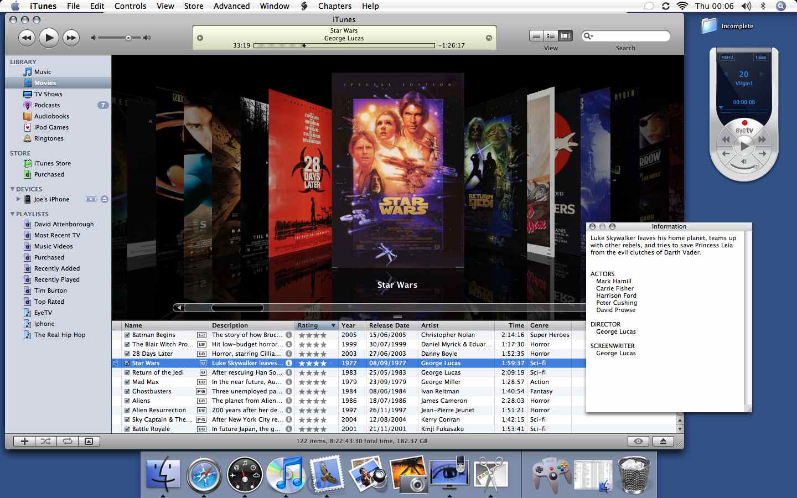Open the Chapters menu

coord(335,6)
